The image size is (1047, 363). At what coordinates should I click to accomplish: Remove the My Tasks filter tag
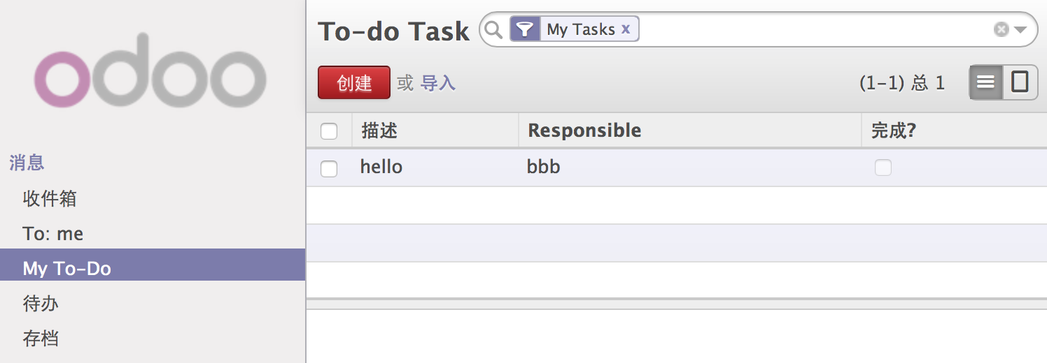coord(626,29)
